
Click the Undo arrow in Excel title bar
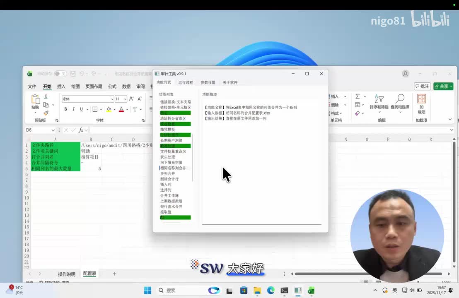[x=82, y=74]
